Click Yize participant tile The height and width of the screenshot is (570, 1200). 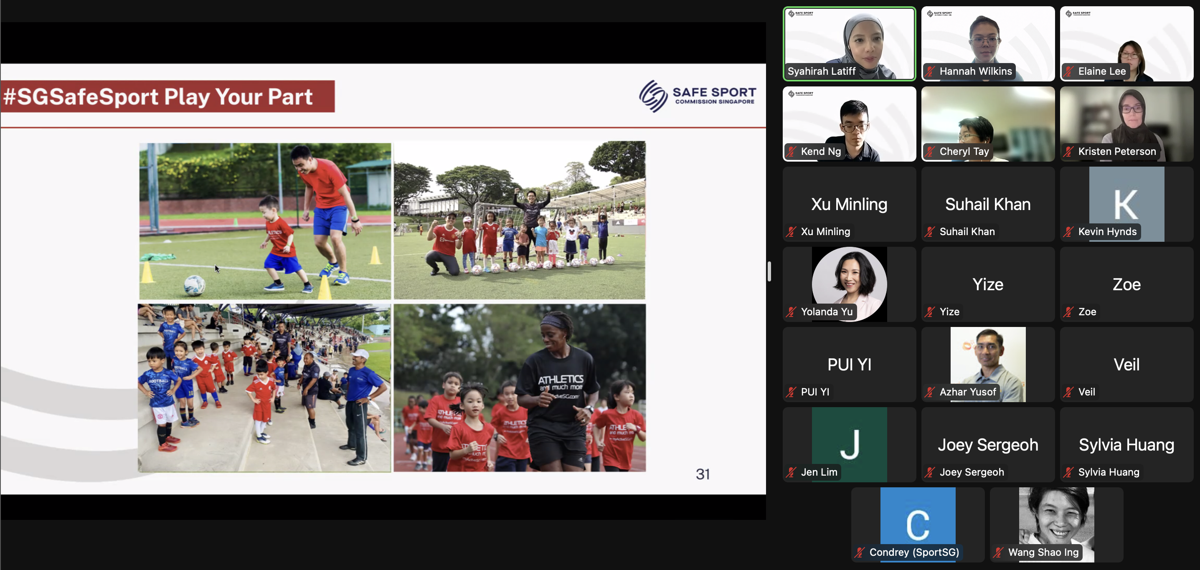tap(987, 284)
